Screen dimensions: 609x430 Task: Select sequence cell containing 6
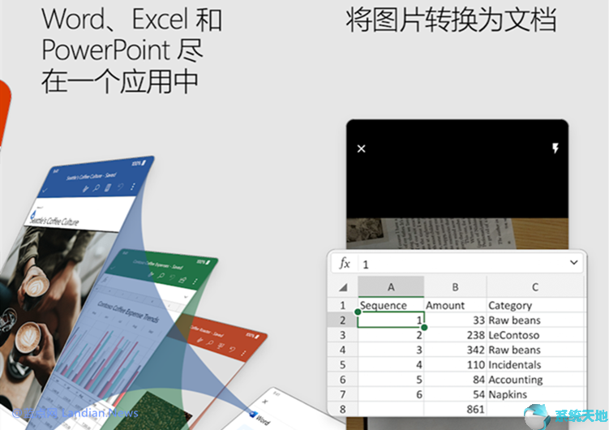click(x=391, y=393)
